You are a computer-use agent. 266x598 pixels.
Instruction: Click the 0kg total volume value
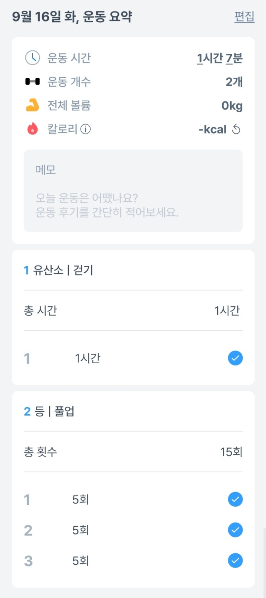point(232,106)
